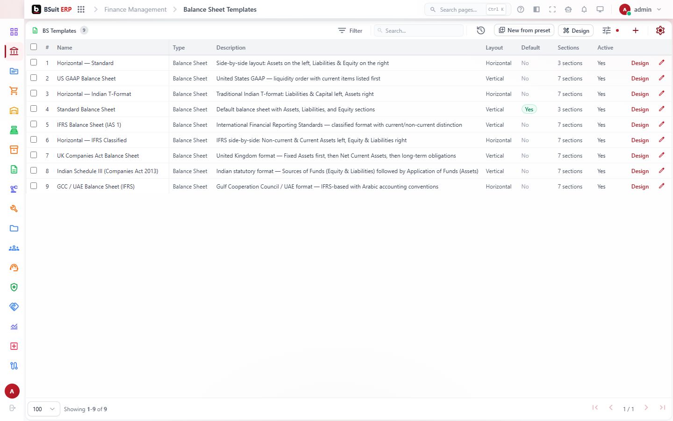Check the Horizontal — Standard row checkbox

(34, 62)
